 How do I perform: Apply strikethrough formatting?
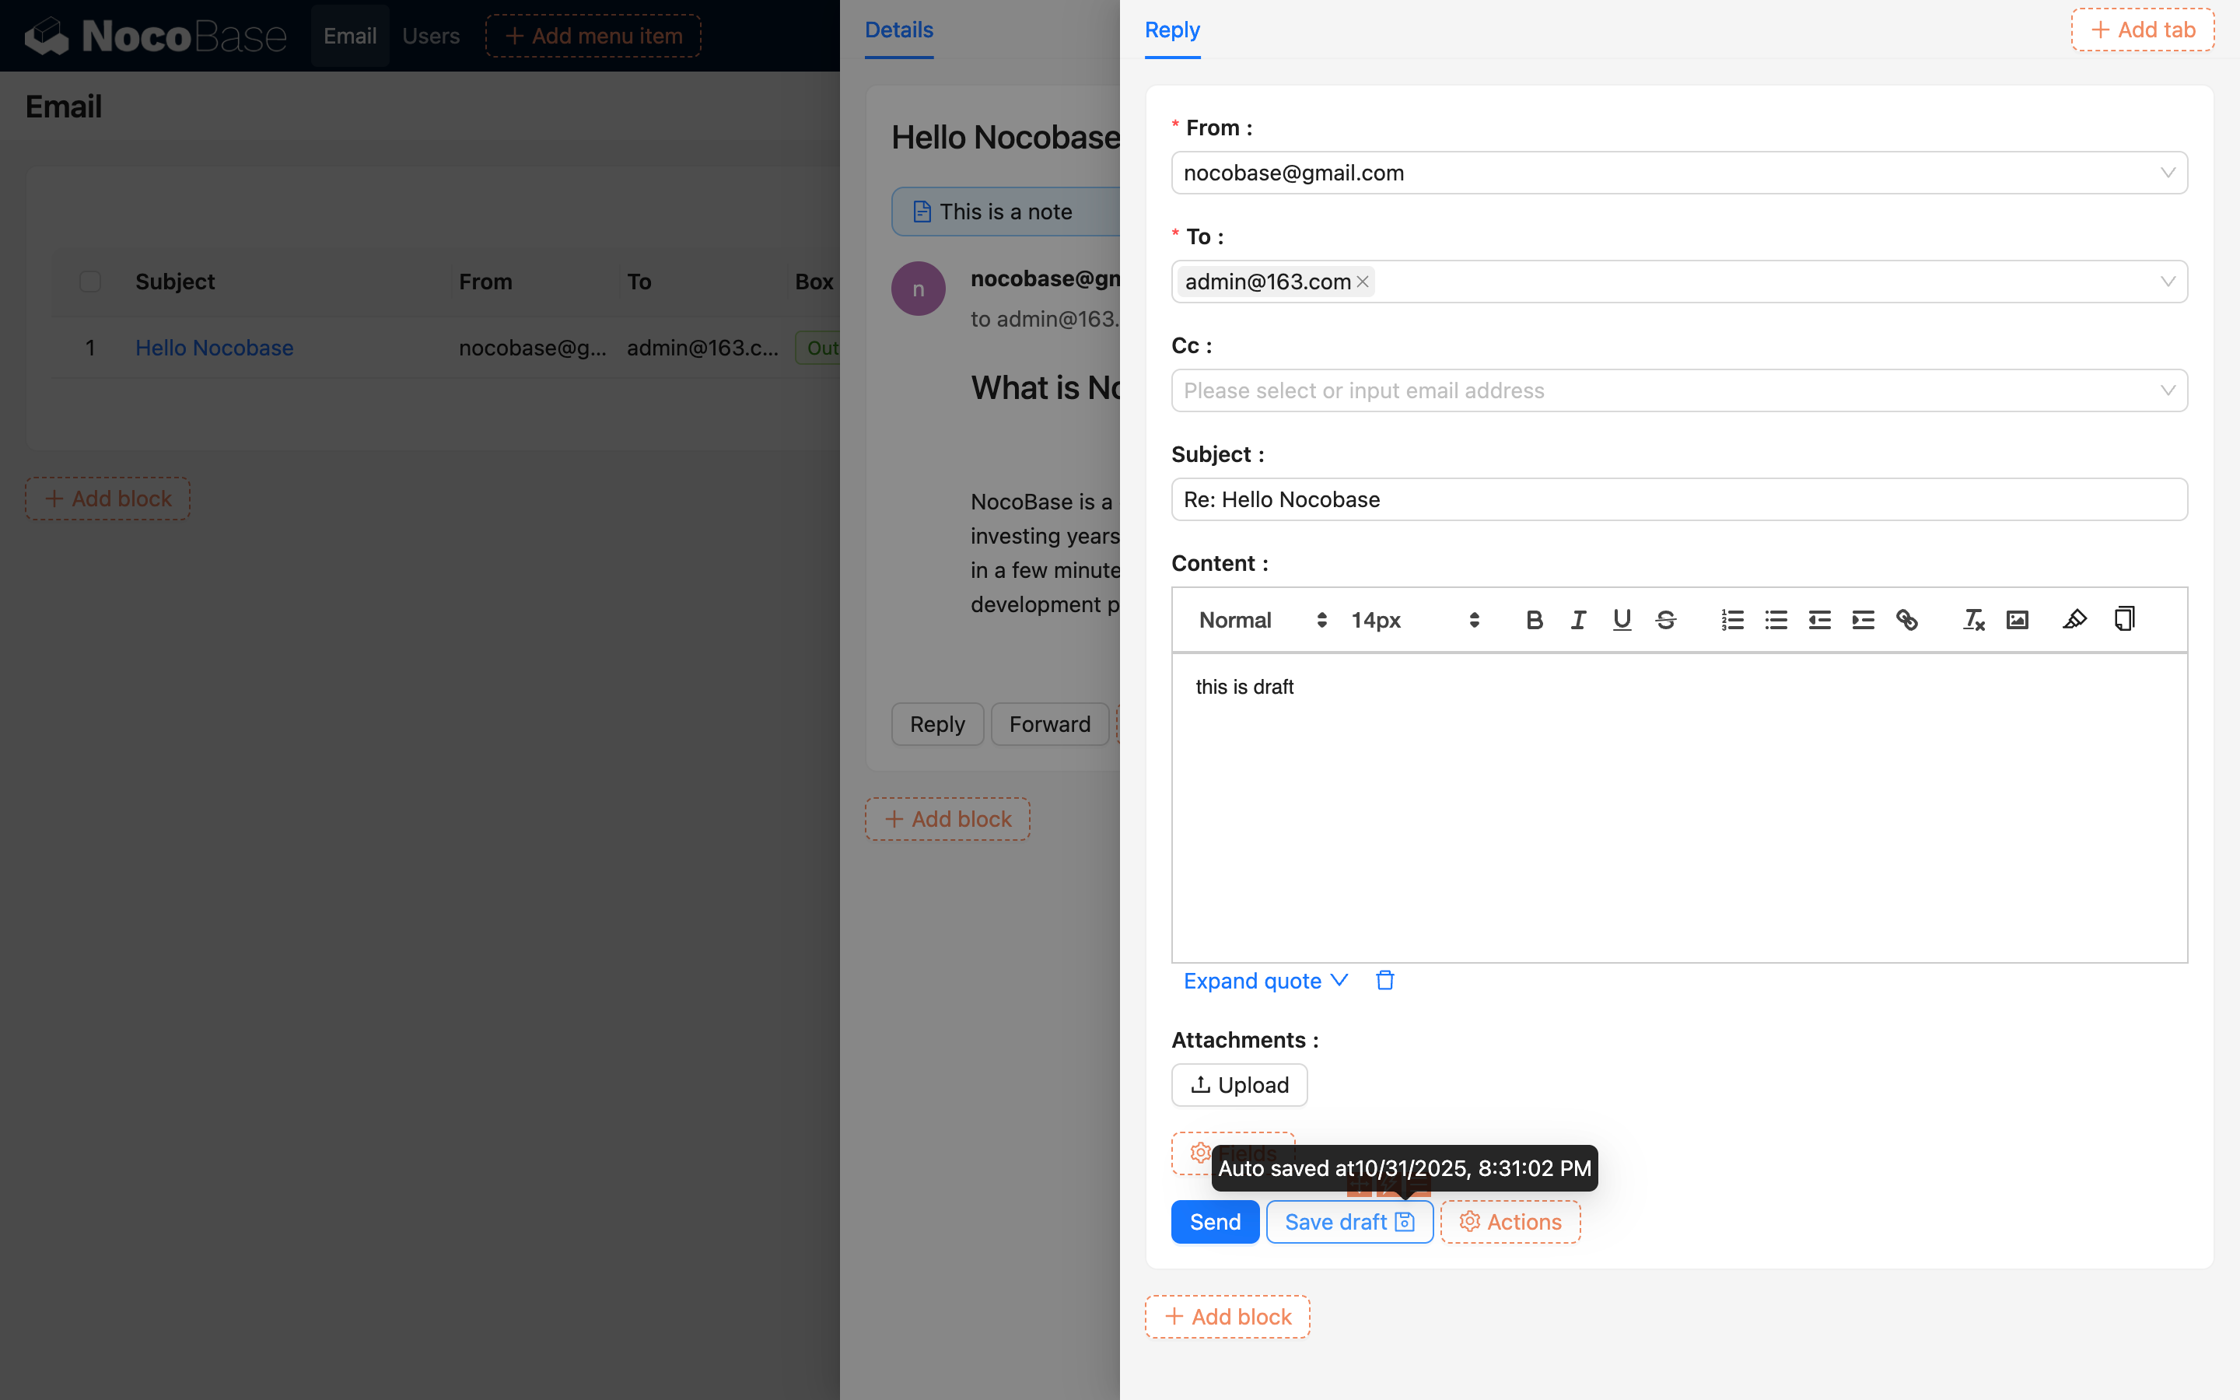pyautogui.click(x=1665, y=621)
